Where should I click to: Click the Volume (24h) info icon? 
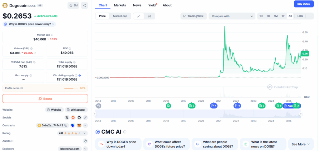point(31,49)
